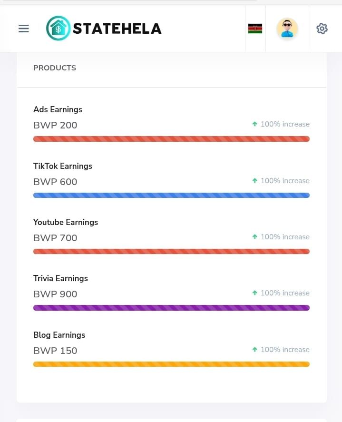Viewport: 342px width, 422px height.
Task: Open the settings gear icon
Action: click(322, 29)
